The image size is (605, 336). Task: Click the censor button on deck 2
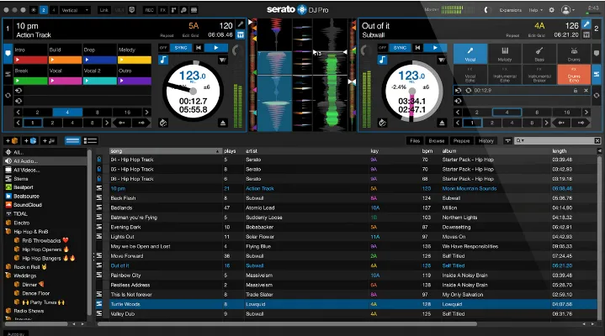(x=382, y=123)
